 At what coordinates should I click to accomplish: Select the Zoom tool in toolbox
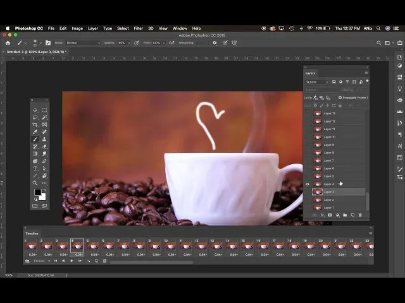(35, 183)
